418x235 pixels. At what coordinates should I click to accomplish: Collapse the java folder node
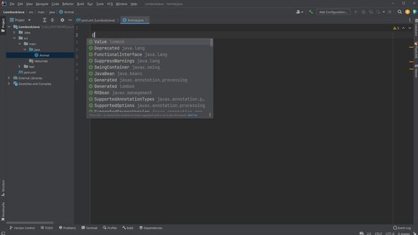pos(25,50)
